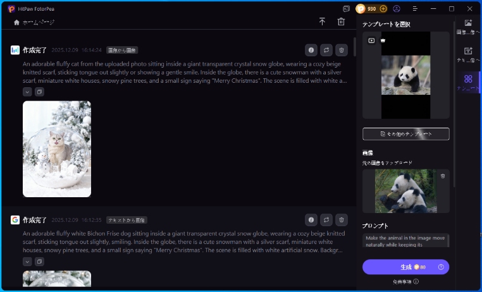Switch to text-to-image tab in right sidebar
The image size is (482, 292).
468,54
